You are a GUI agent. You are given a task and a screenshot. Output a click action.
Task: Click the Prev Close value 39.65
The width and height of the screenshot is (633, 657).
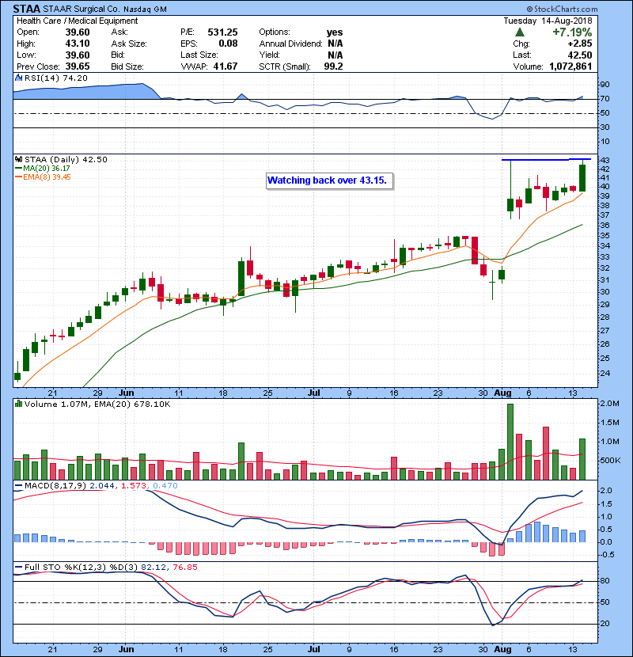(78, 66)
